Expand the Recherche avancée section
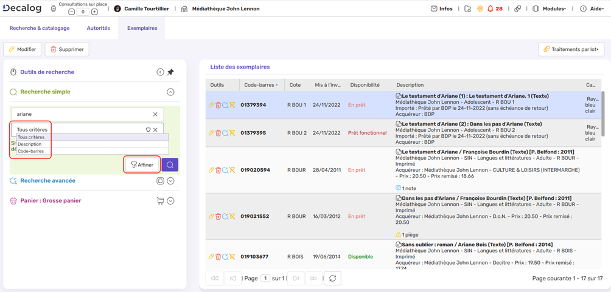The height and width of the screenshot is (292, 611). (171, 181)
